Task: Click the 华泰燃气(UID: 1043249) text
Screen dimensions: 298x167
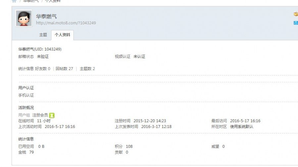Action: tap(40, 49)
